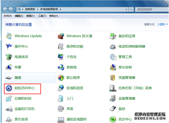Open the 通知区域图标 icon
Screen dimensions: 169x123
coord(61,120)
